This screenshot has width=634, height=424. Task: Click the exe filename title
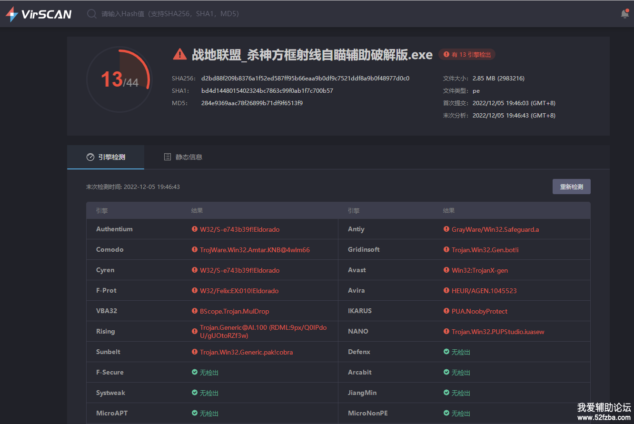(x=312, y=55)
